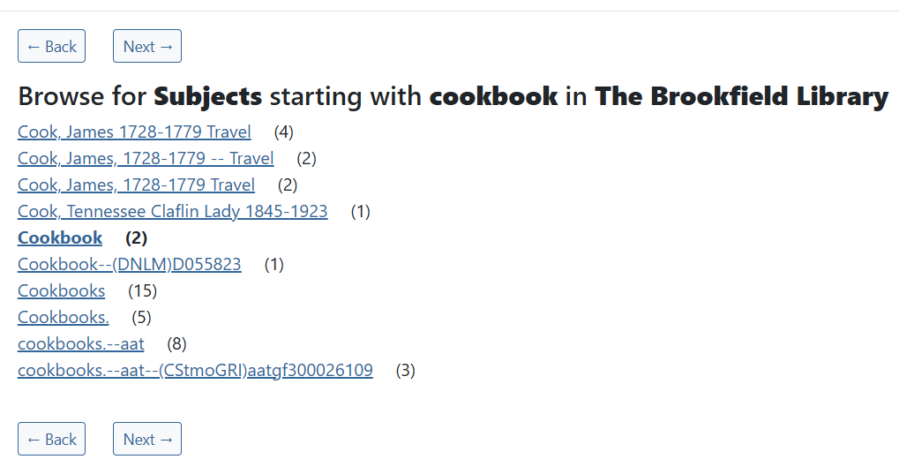Open cookbooks.--aat--(CStmoGRI)aatgf300026109 link
The height and width of the screenshot is (467, 899).
point(195,371)
